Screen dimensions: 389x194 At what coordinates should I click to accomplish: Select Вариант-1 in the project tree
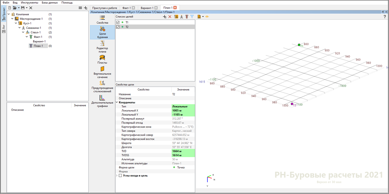[x=39, y=41]
